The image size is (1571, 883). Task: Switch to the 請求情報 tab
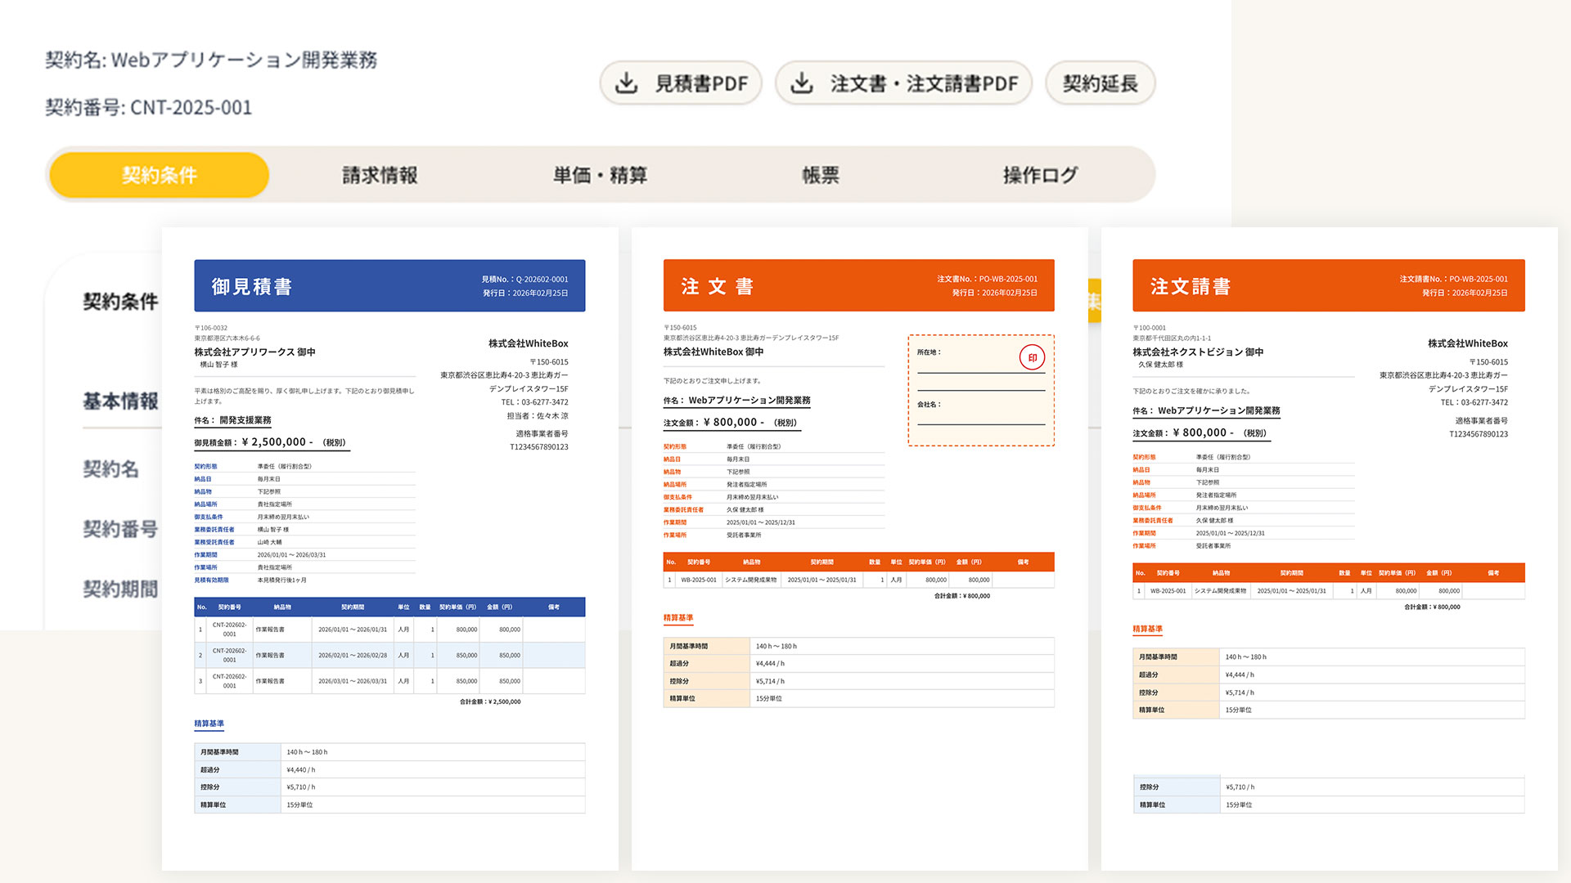pos(380,175)
